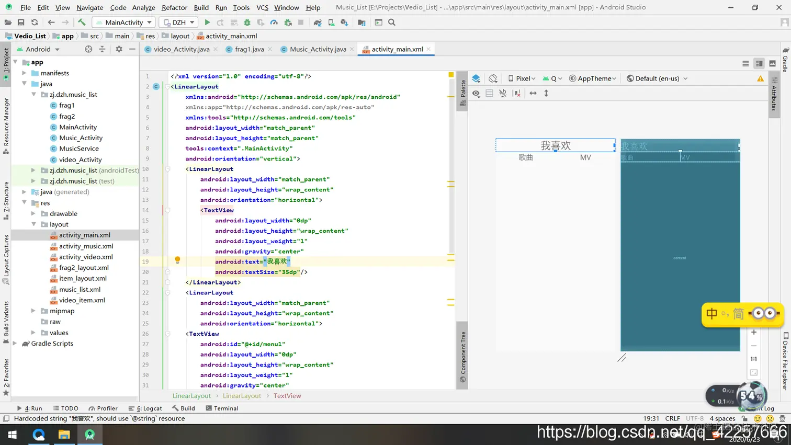The image size is (791, 445).
Task: Expand Gradle Scripts node
Action: (15, 344)
